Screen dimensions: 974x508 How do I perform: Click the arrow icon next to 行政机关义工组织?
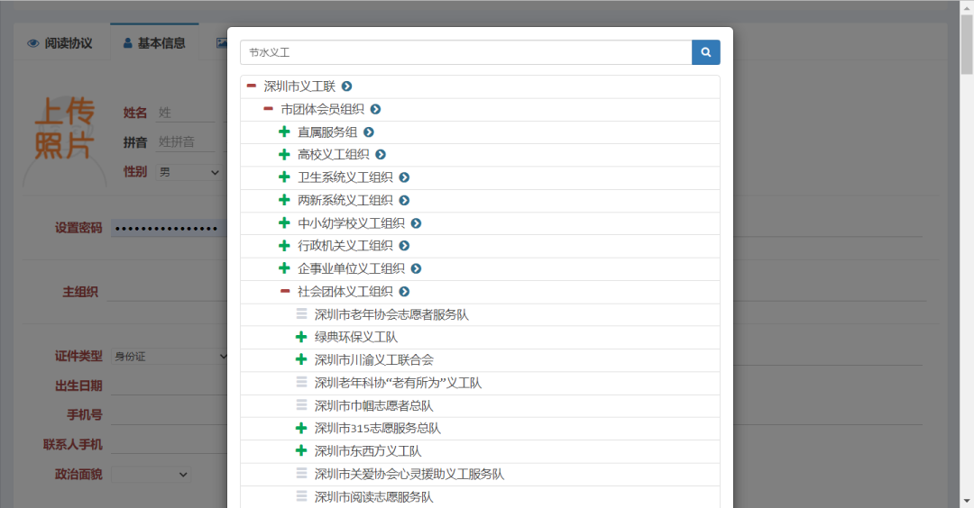404,246
